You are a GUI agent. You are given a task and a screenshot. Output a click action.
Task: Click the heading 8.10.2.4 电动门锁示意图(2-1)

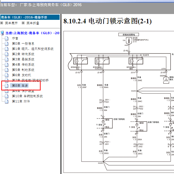pos(107,21)
